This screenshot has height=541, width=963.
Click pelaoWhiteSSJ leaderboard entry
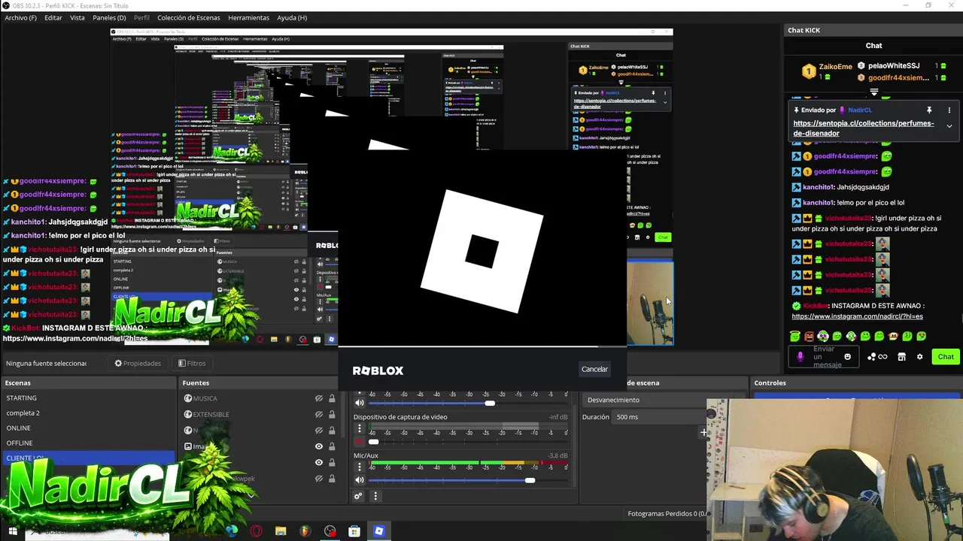click(895, 66)
